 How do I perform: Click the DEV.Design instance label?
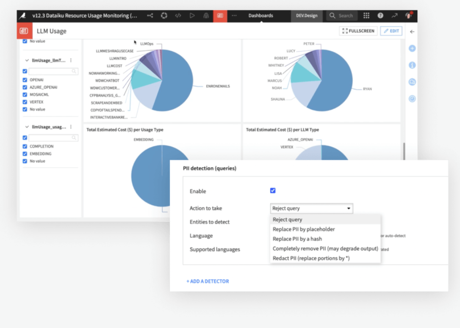tap(307, 16)
